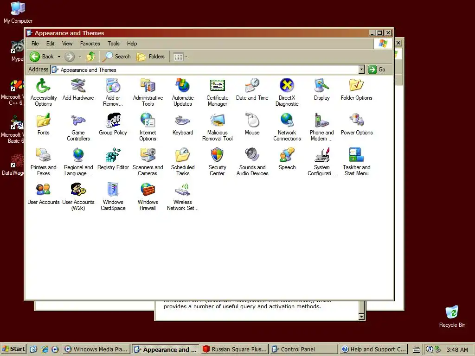This screenshot has height=356, width=475.
Task: Launch the System Configuration icon
Action: tap(322, 162)
